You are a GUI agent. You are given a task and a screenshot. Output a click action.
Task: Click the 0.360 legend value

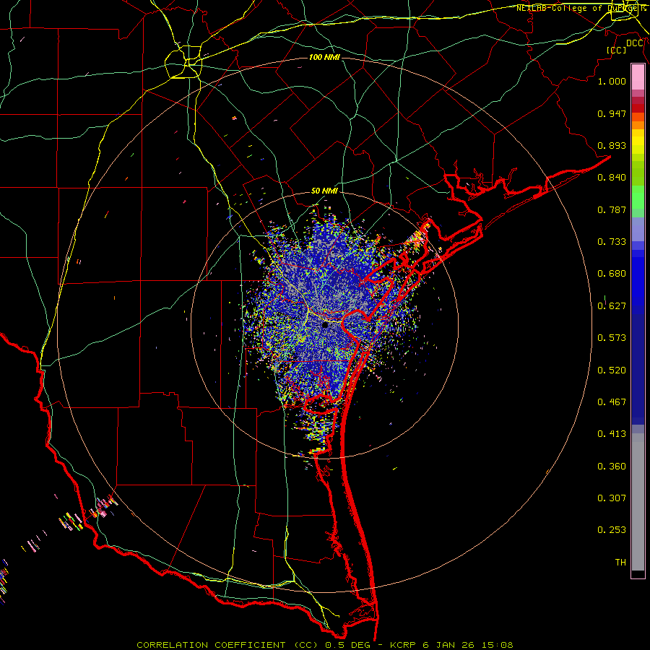pos(612,467)
